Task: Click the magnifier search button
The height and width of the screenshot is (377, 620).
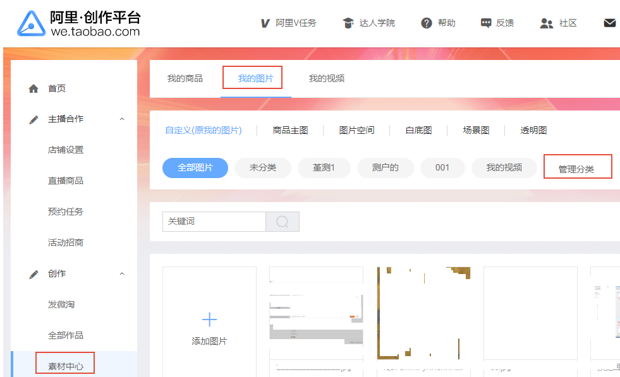Action: click(283, 221)
